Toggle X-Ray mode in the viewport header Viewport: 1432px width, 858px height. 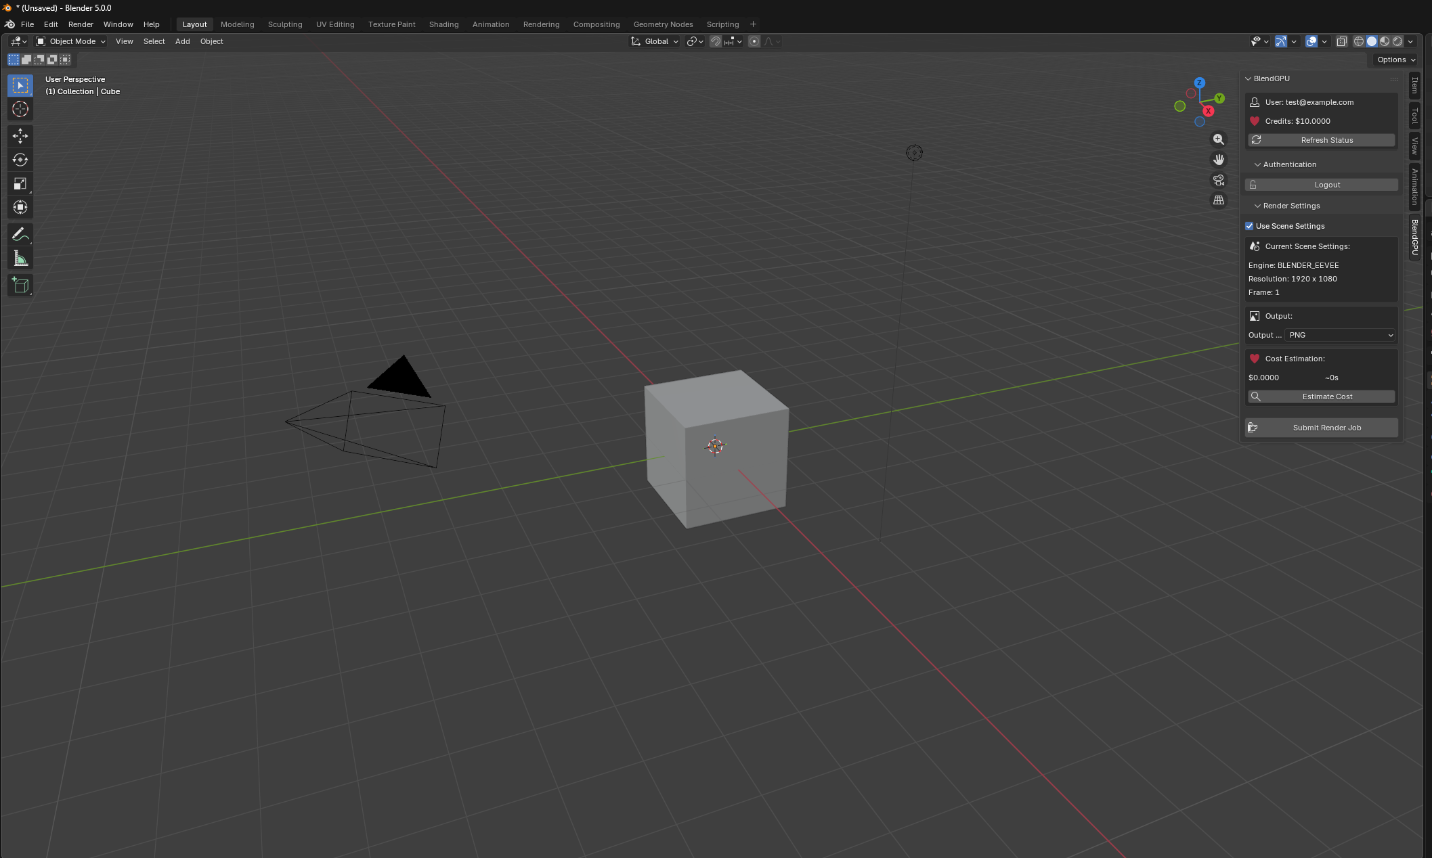(x=1342, y=41)
